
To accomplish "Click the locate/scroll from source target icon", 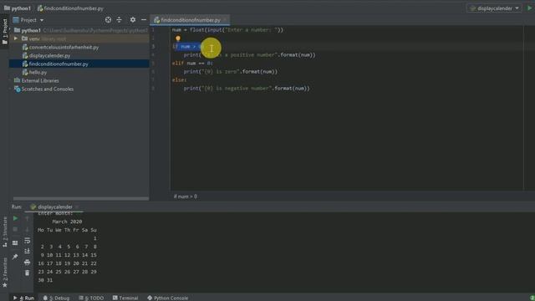I will click(108, 20).
